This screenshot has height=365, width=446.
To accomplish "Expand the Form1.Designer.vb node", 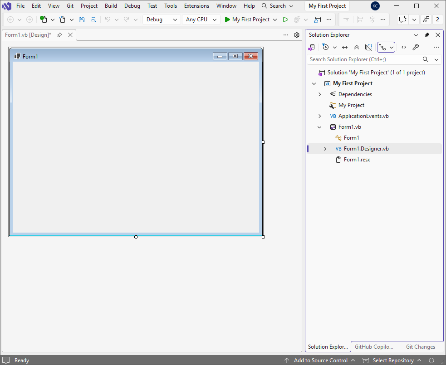I will point(325,149).
